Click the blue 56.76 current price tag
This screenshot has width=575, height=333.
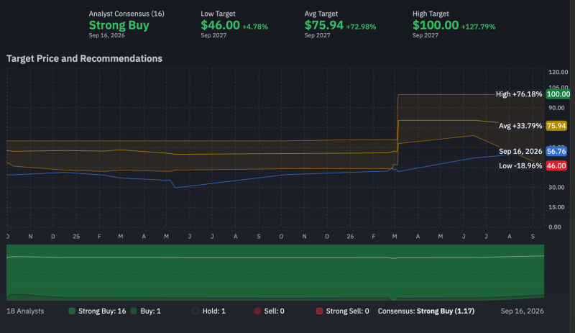[x=556, y=151]
